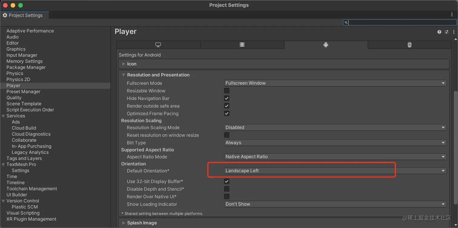Open Graphics settings in the sidebar
458x228 pixels.
[16, 49]
